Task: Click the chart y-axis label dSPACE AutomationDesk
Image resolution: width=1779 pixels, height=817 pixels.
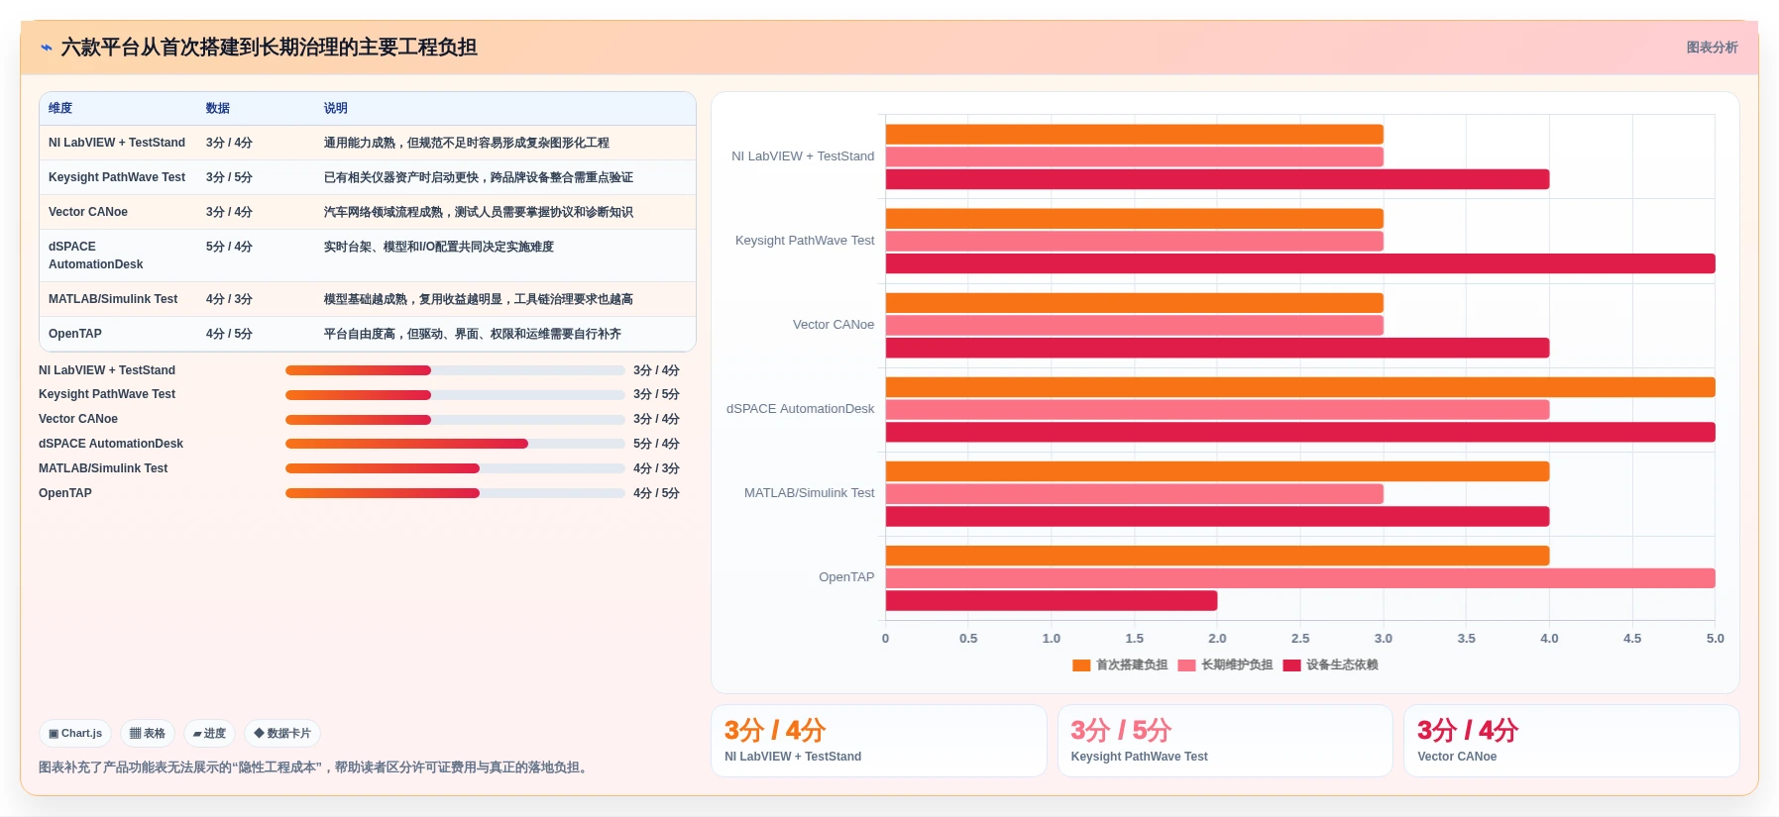Action: tap(800, 409)
